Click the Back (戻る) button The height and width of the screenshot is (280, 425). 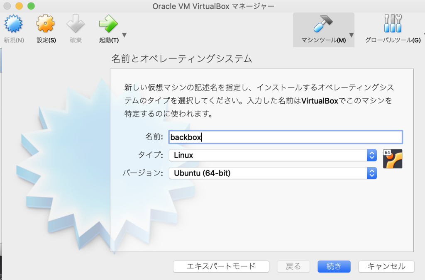coord(293,266)
